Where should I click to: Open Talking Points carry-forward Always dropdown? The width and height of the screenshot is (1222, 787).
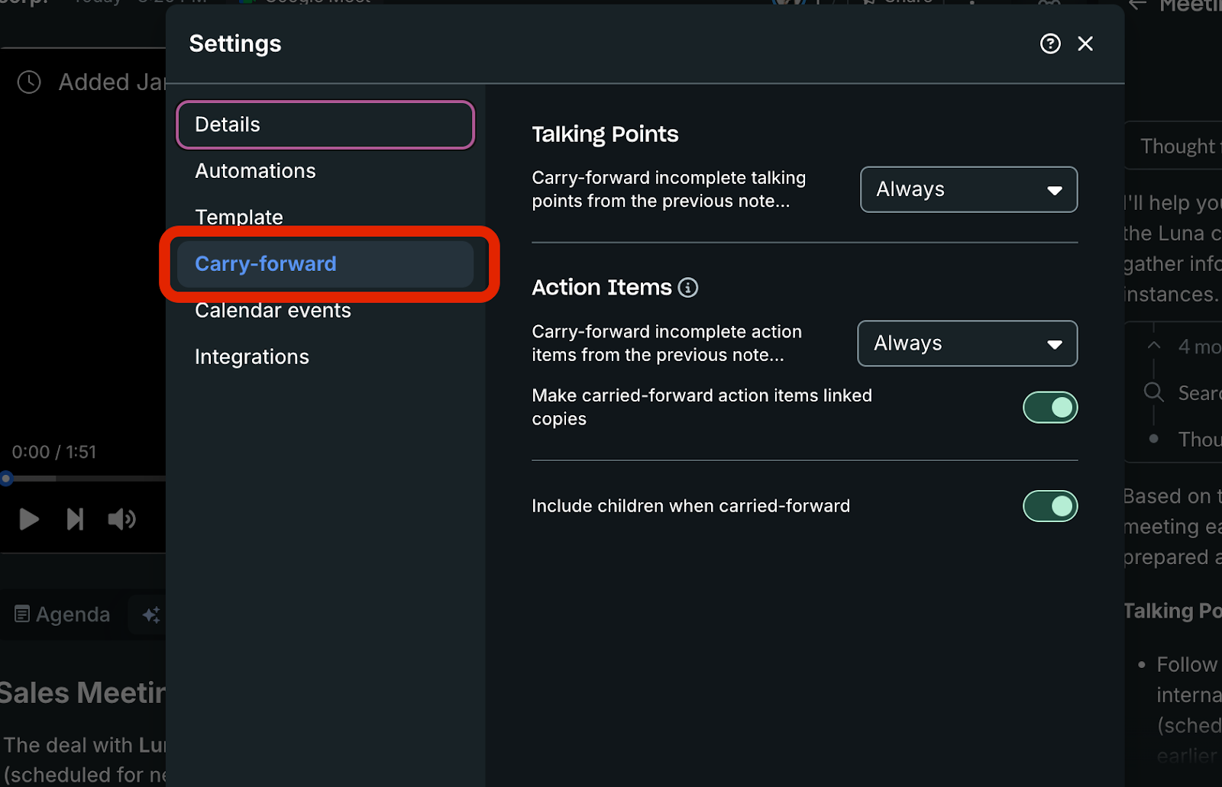[x=968, y=190]
